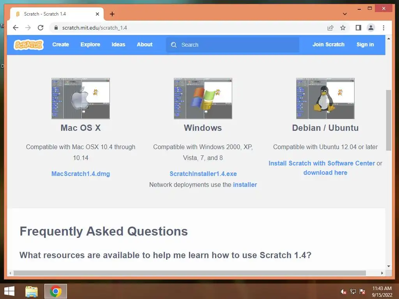Viewport: 399px width, 299px height.
Task: Click the Debian download here link
Action: point(325,172)
